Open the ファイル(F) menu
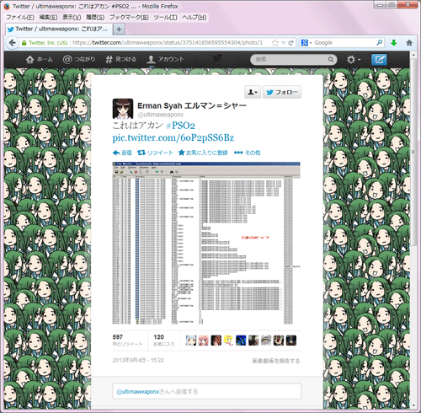Image resolution: width=421 pixels, height=413 pixels. click(x=20, y=18)
